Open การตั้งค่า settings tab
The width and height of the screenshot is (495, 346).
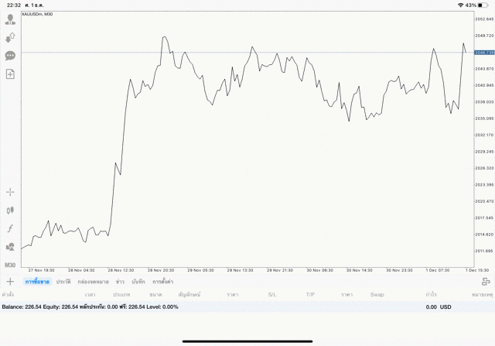162,282
